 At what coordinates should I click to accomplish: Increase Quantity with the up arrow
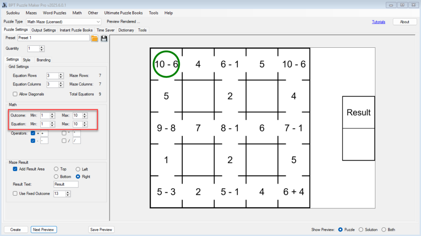click(42, 47)
